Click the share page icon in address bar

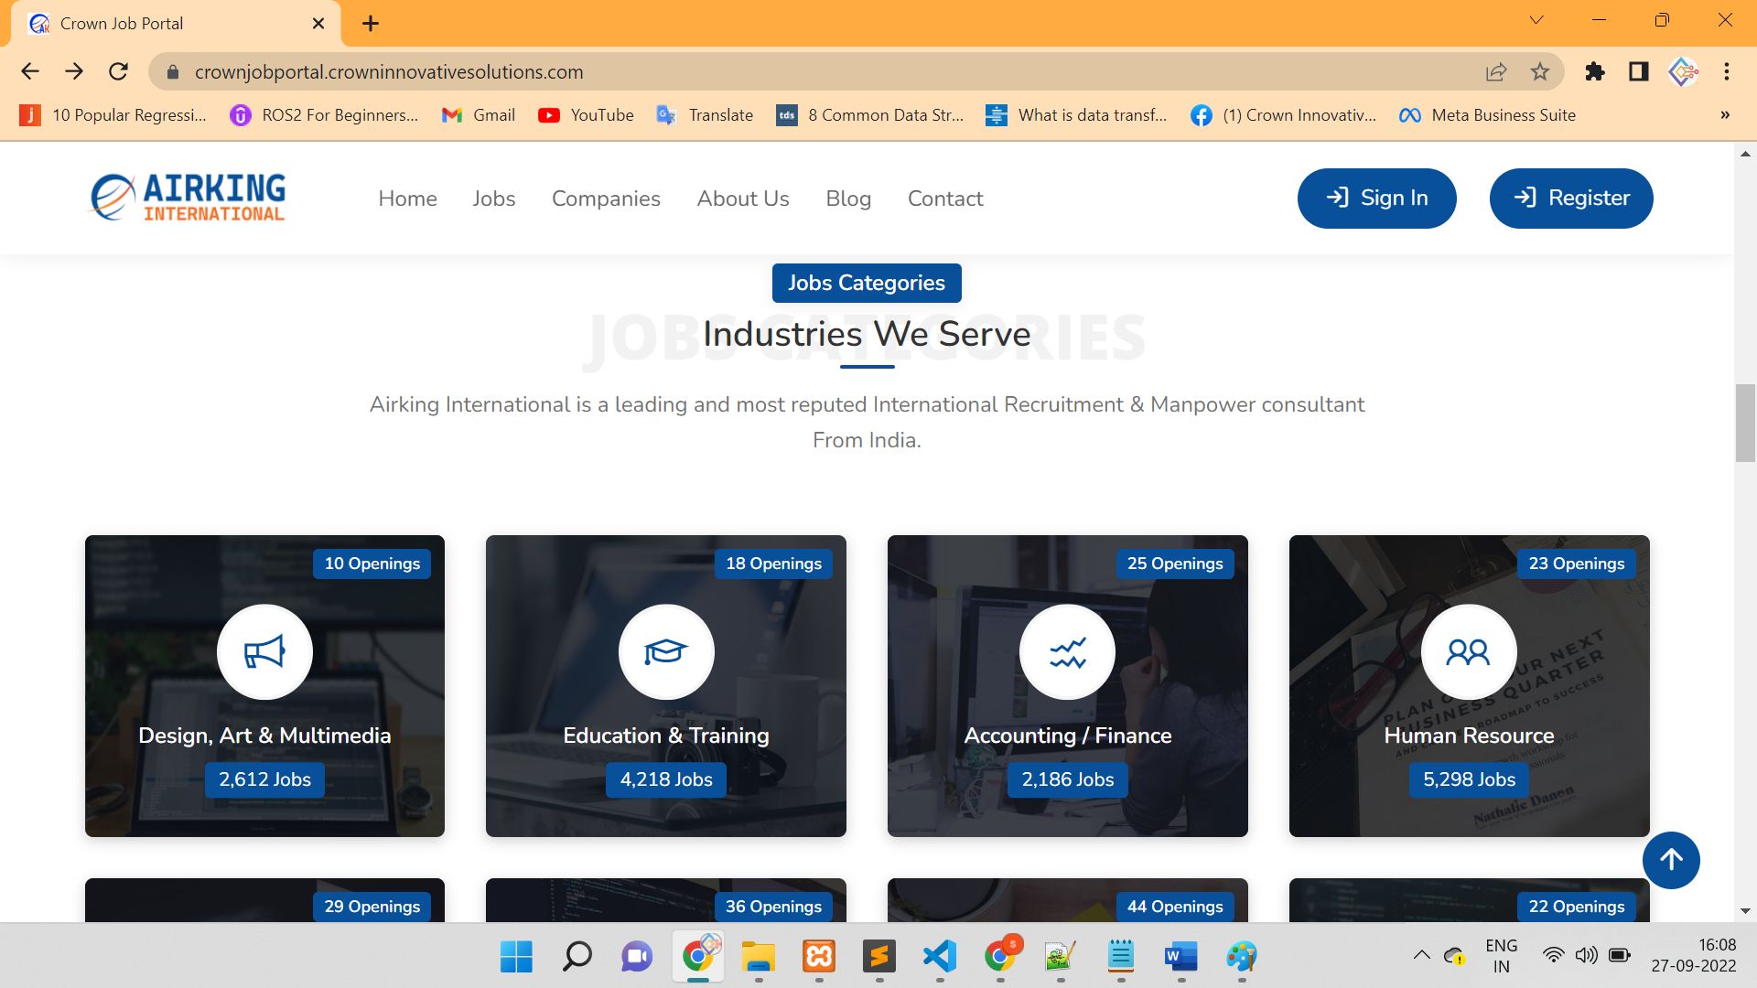1496,71
